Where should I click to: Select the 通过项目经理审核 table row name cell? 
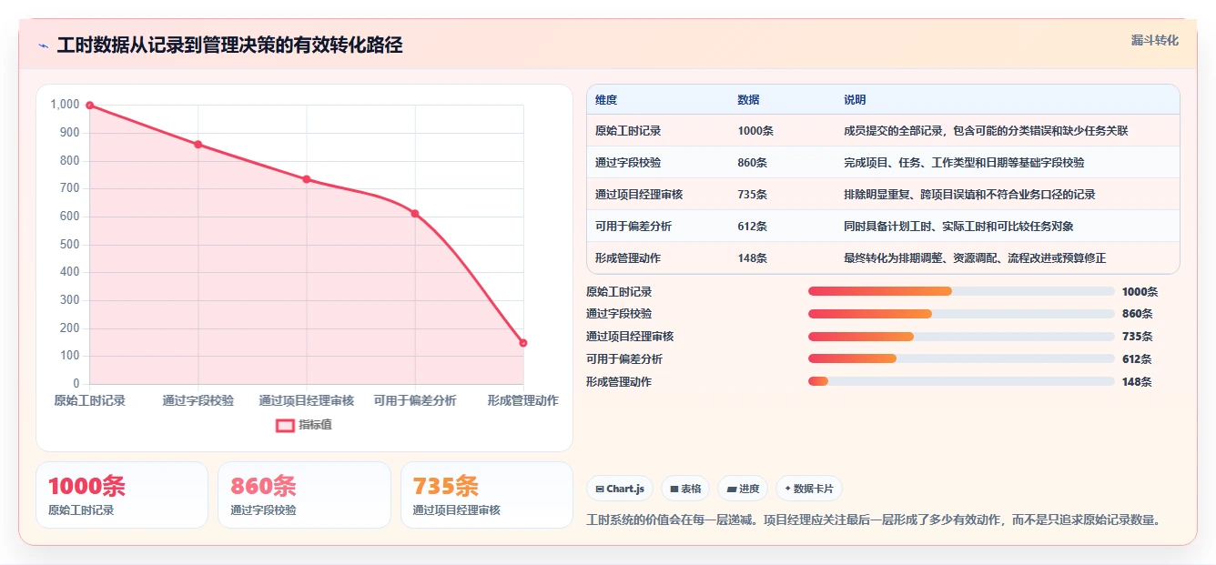639,195
